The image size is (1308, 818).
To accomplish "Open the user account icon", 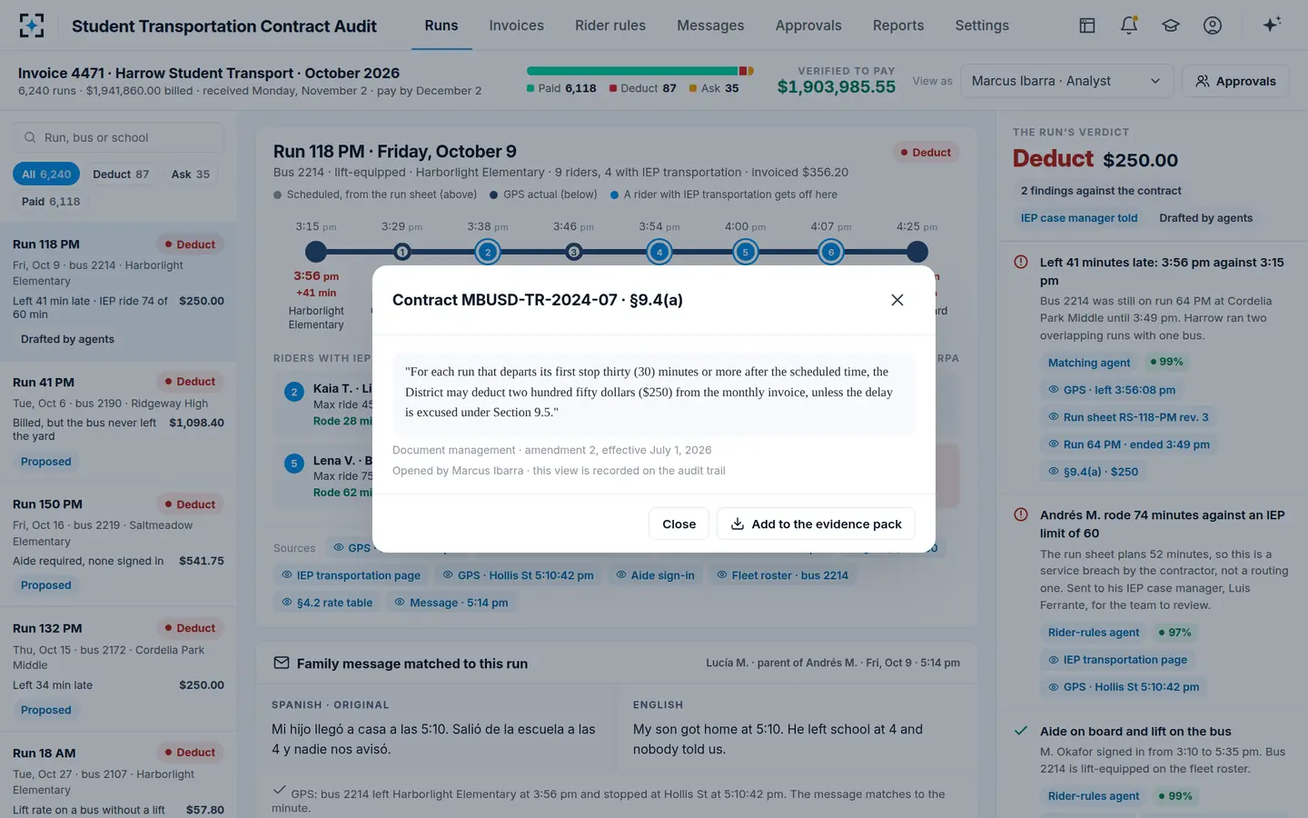I will pos(1213,25).
